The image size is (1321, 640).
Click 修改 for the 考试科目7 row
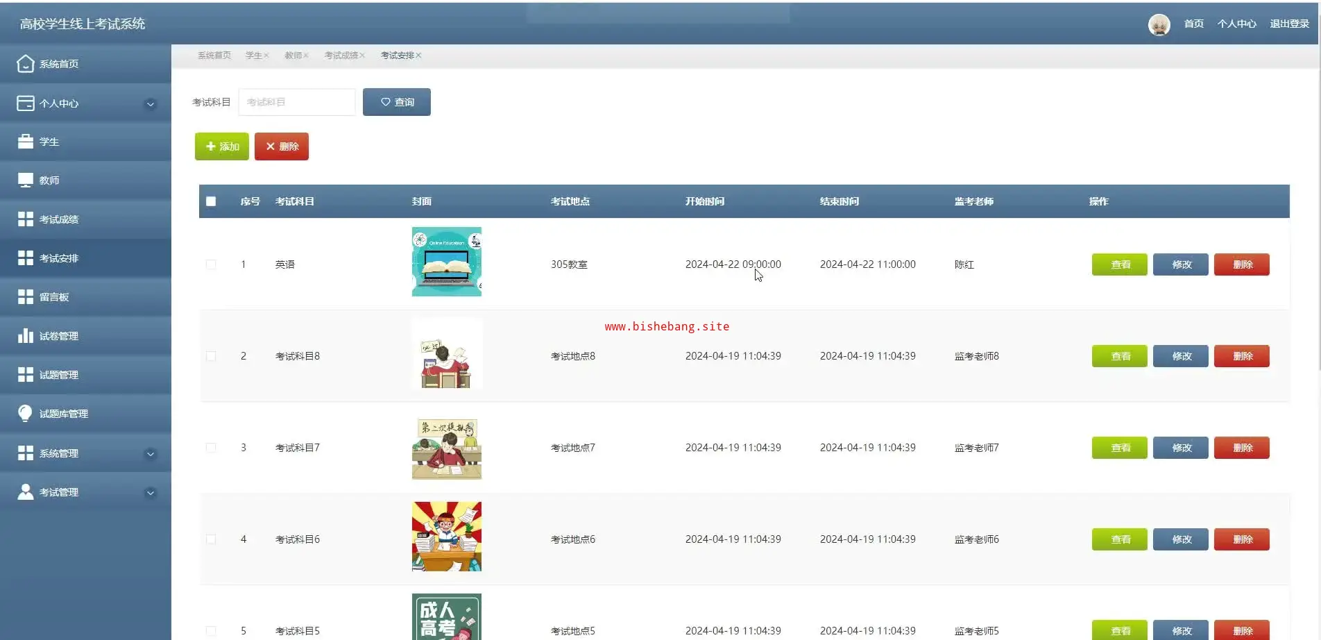[1181, 448]
